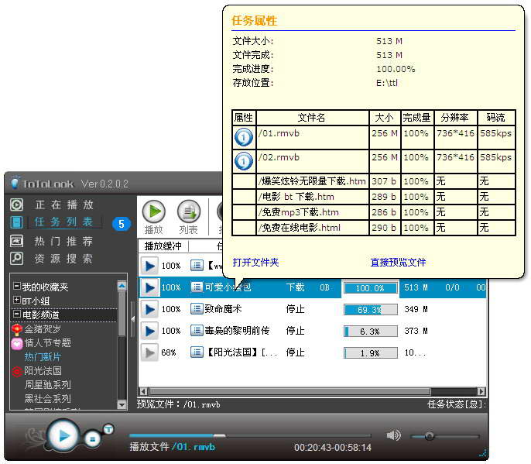Viewport: 531px width, 464px height.
Task: Play the first task in the list
Action: (149, 266)
